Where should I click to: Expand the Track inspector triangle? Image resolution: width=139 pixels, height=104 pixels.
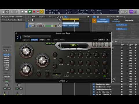(x=2, y=20)
